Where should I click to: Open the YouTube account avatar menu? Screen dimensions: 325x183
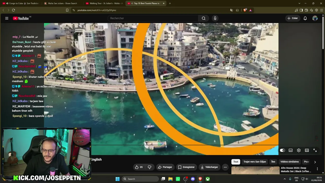(x=315, y=18)
